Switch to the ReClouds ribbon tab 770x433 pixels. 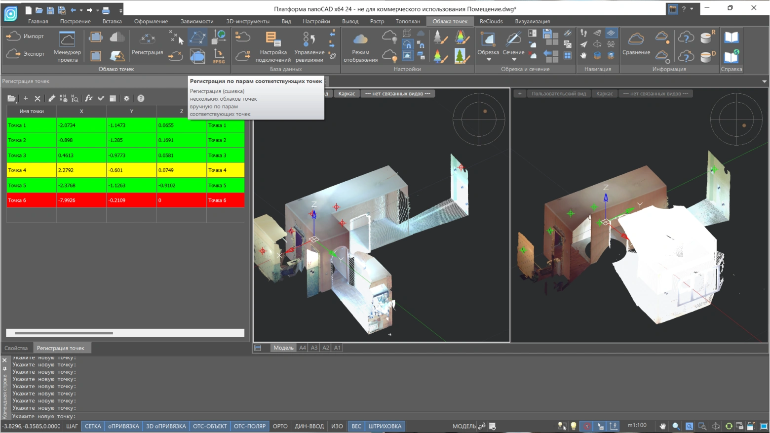491,21
